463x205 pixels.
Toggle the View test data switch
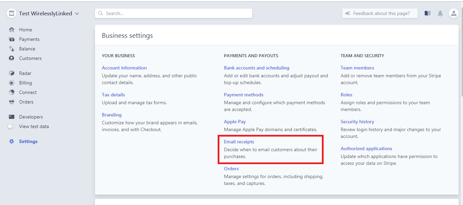click(x=12, y=126)
